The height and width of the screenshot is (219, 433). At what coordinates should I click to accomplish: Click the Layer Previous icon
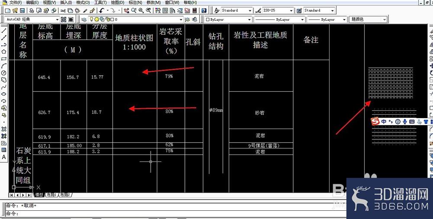point(195,19)
